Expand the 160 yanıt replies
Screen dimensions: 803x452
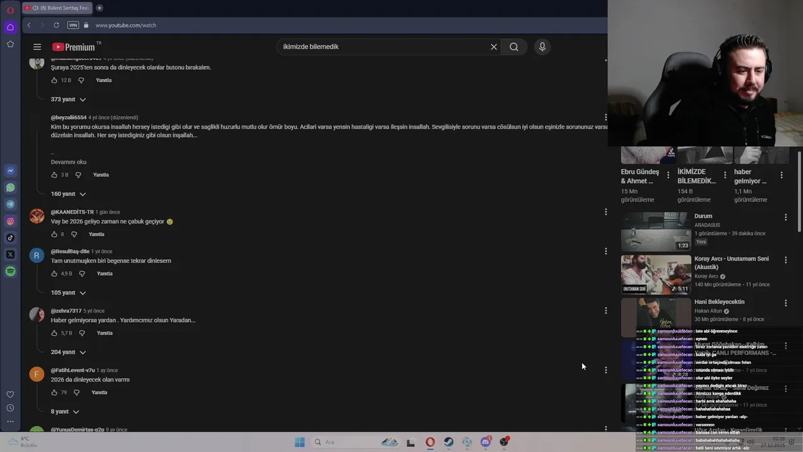[68, 194]
